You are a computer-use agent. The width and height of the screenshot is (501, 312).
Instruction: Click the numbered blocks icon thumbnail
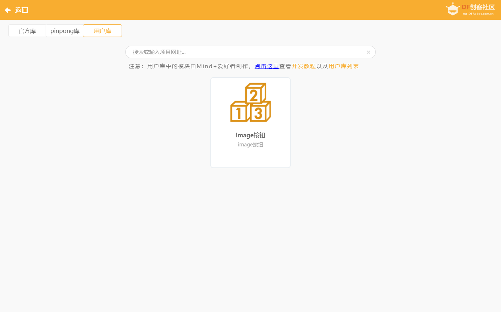tap(250, 103)
